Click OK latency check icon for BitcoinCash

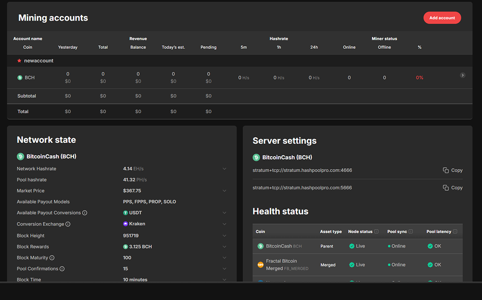(x=430, y=246)
